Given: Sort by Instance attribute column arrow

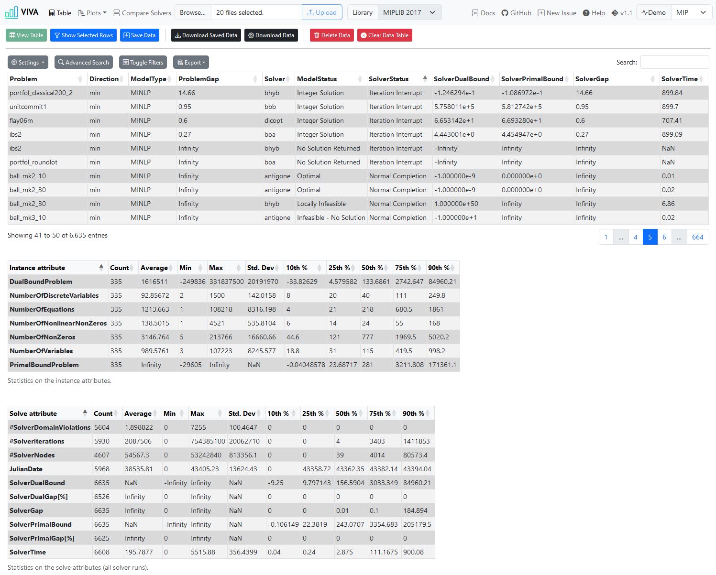Looking at the screenshot, I should [101, 268].
